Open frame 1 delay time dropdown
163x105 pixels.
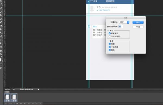coord(8,101)
